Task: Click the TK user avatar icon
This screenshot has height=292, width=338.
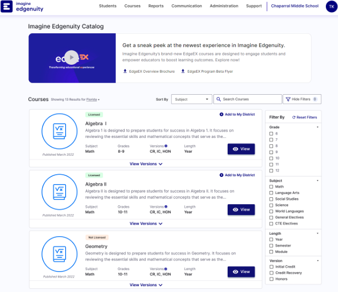Action: click(x=330, y=6)
